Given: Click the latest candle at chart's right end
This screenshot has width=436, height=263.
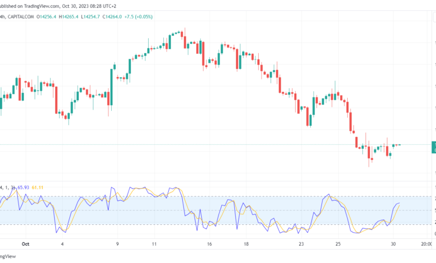Looking at the screenshot, I should 400,145.
